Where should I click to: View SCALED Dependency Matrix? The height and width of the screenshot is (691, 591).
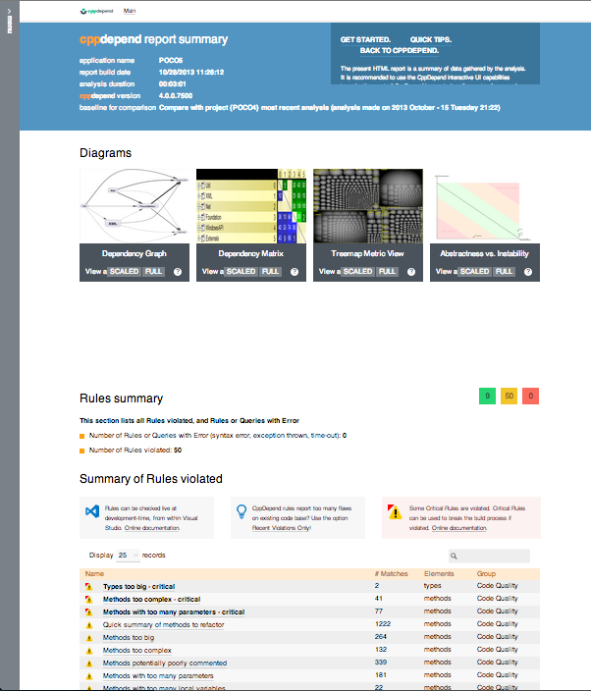[x=241, y=272]
